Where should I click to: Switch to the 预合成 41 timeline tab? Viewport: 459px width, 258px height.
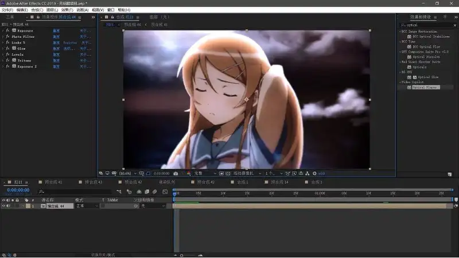(x=53, y=182)
